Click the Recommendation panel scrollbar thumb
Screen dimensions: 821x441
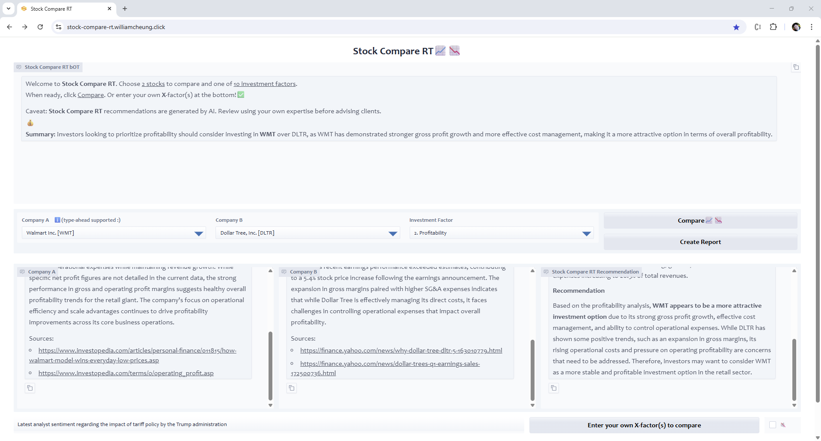[794, 370]
